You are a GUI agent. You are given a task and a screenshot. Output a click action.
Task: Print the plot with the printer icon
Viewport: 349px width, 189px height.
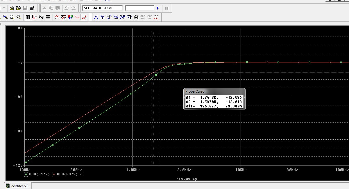(x=32, y=8)
